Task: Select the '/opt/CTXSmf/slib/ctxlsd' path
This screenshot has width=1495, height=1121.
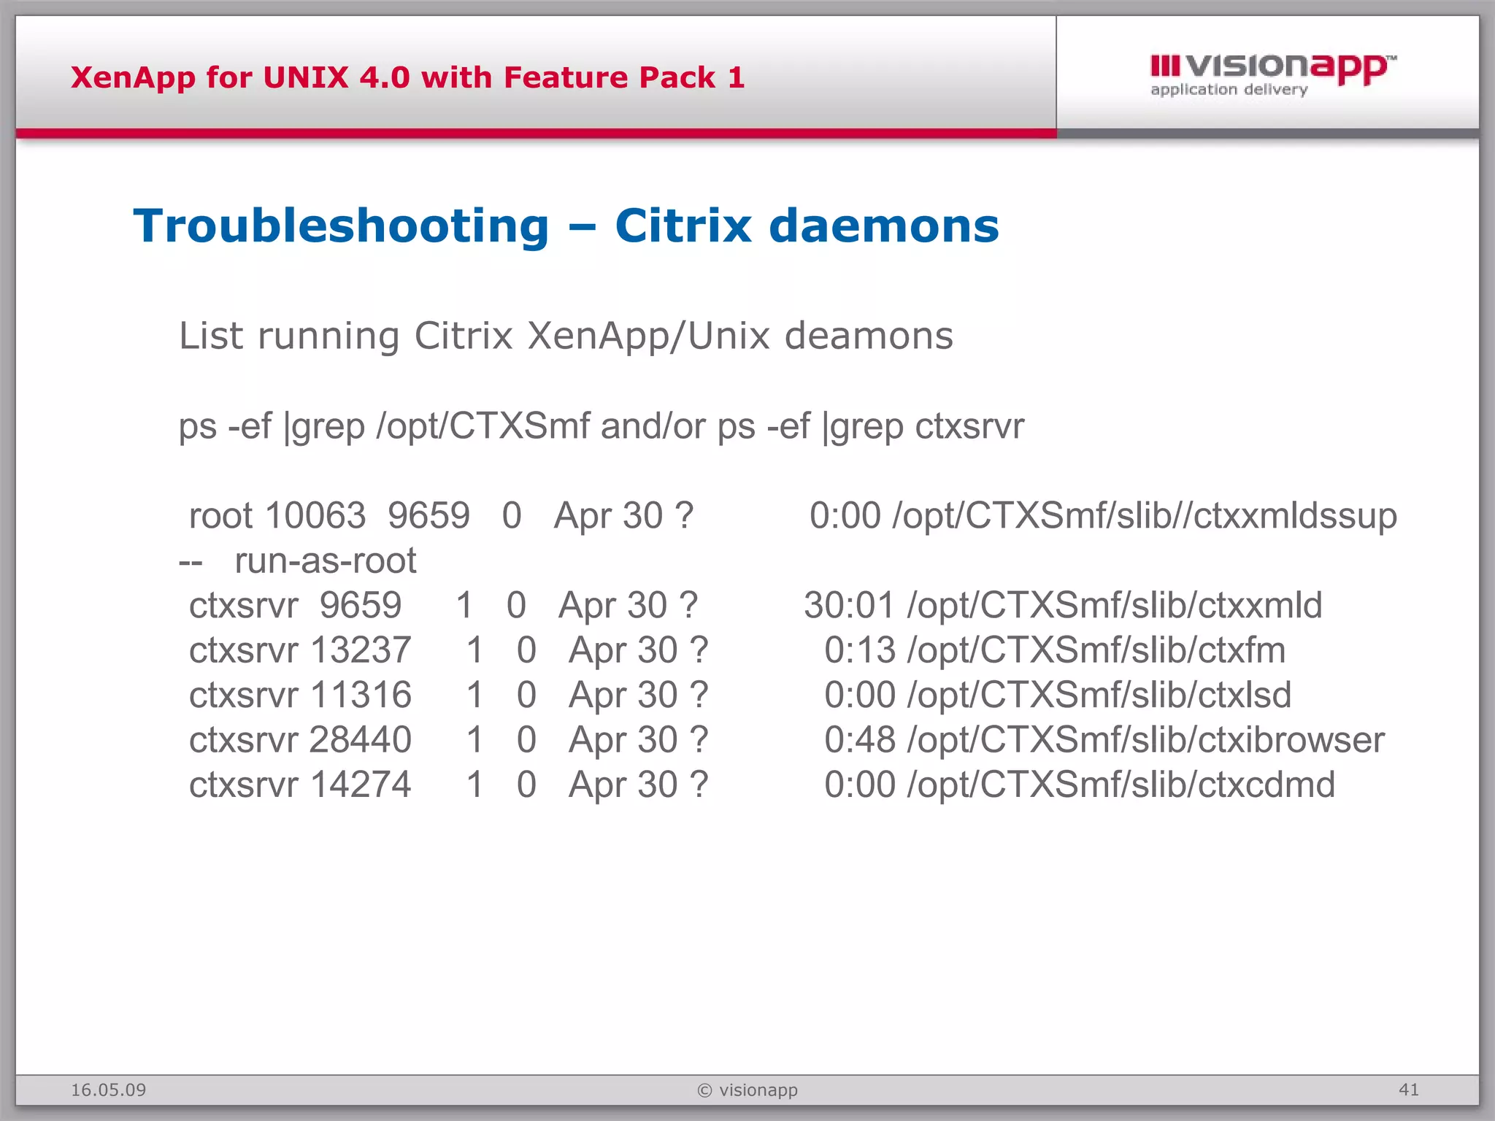Action: tap(1099, 695)
